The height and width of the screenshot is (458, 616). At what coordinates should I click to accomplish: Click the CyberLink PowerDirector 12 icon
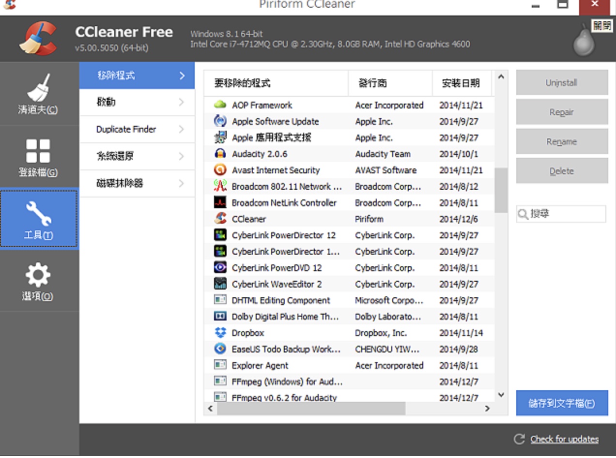pos(220,235)
